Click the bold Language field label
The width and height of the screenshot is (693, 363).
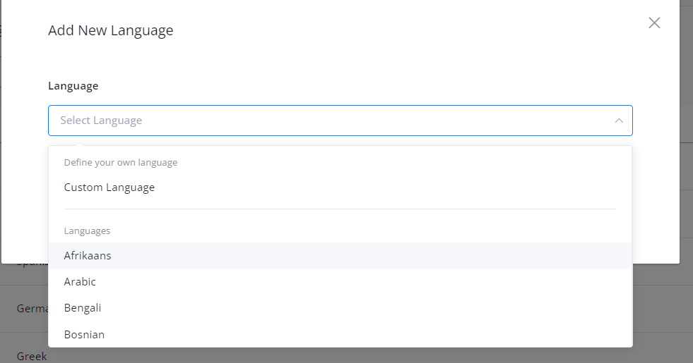pyautogui.click(x=73, y=86)
